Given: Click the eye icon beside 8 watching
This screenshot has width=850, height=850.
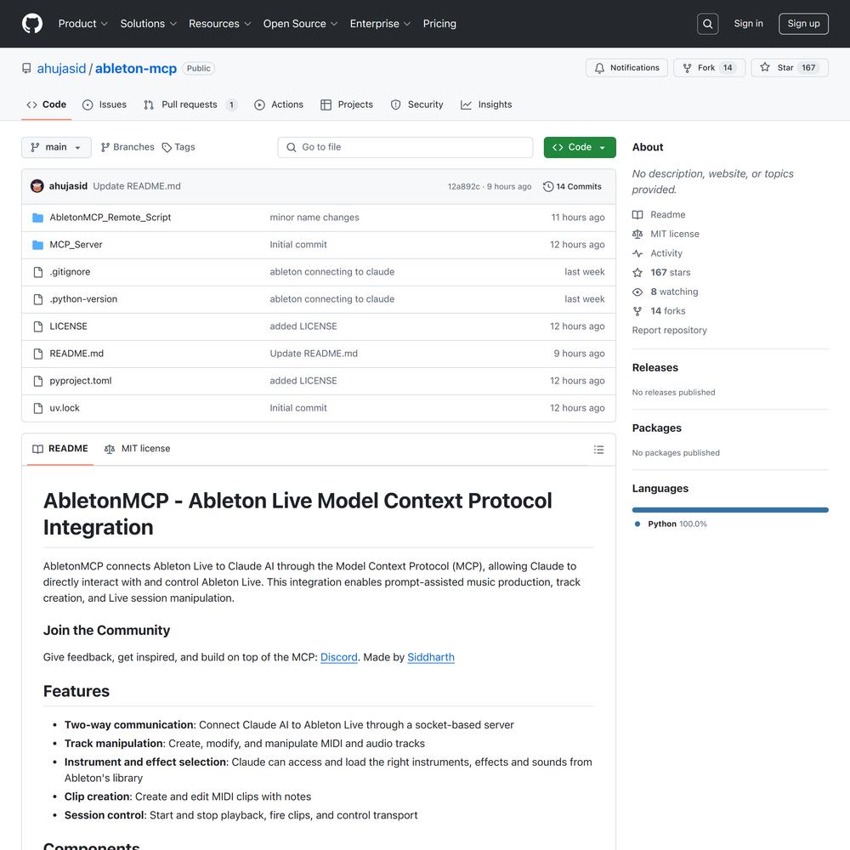Looking at the screenshot, I should (637, 292).
